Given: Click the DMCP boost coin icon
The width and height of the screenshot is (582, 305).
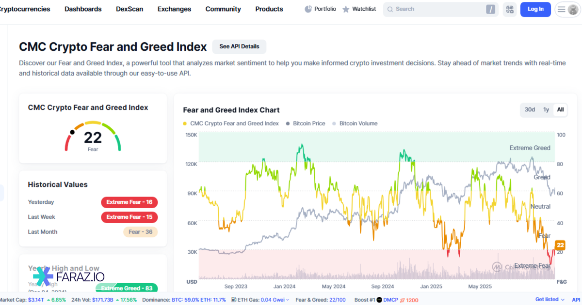Looking at the screenshot, I should [379, 300].
